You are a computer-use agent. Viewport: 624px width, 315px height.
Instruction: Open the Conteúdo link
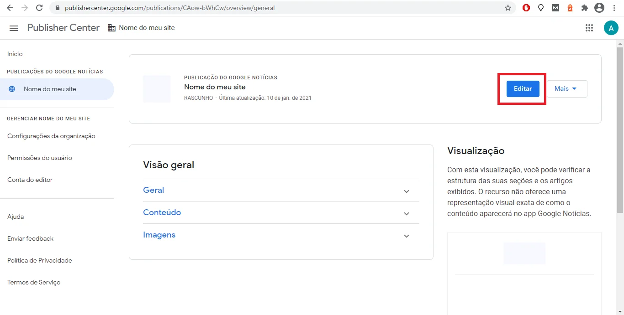[162, 212]
